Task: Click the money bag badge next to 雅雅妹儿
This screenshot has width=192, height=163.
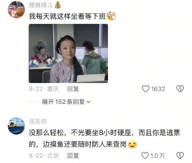Action: pyautogui.click(x=58, y=6)
